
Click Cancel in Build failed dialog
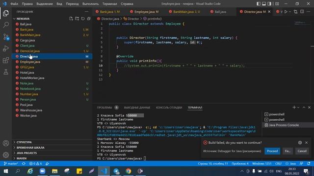(302, 151)
